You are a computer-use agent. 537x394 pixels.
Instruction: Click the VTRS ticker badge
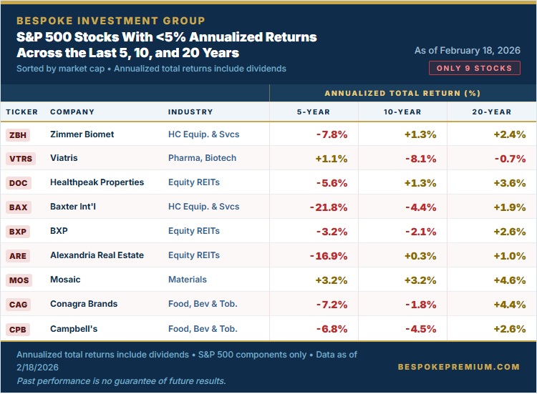[x=19, y=159]
